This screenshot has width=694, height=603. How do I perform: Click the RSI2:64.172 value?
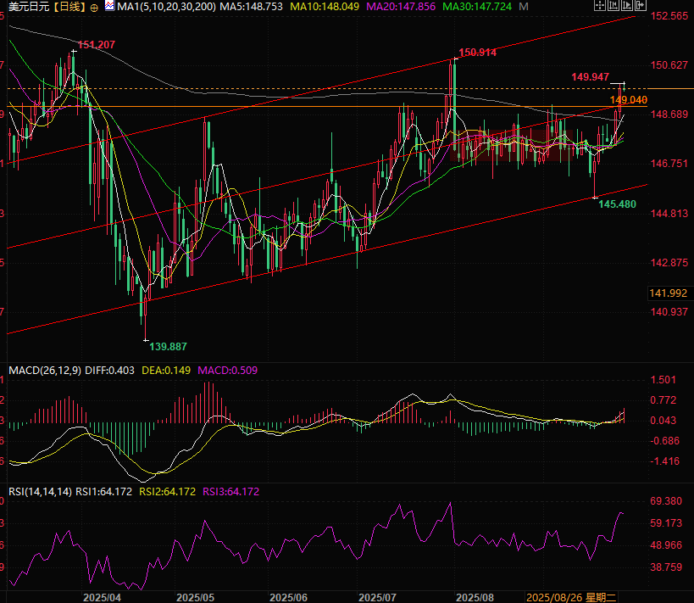click(167, 492)
